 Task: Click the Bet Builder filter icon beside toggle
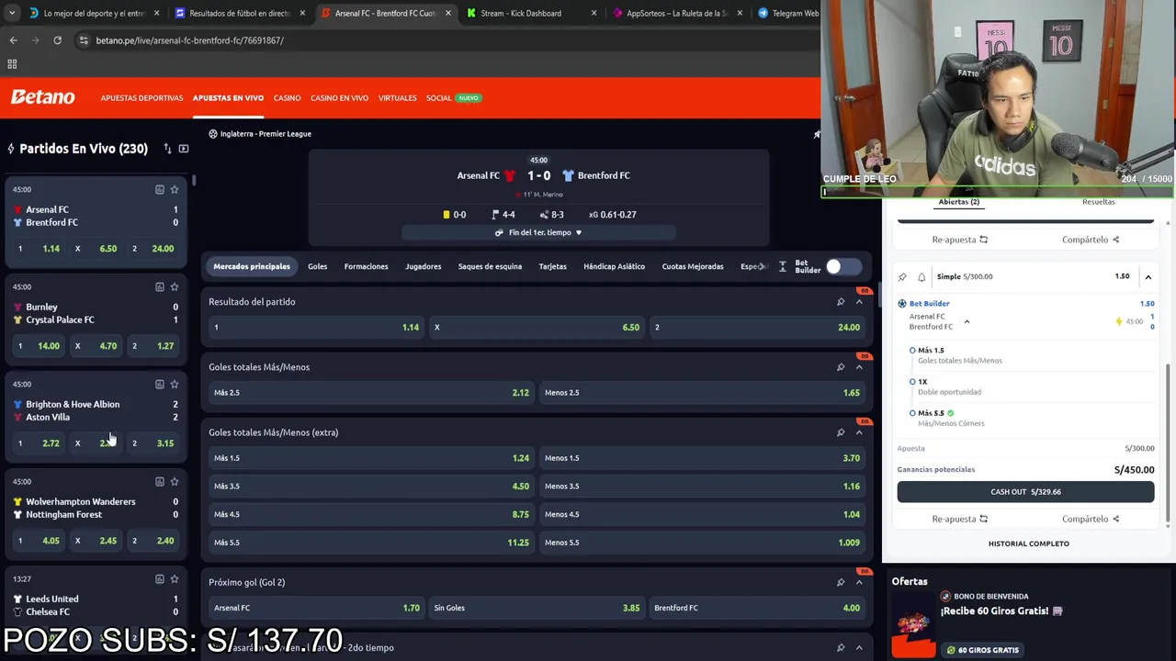pyautogui.click(x=783, y=266)
